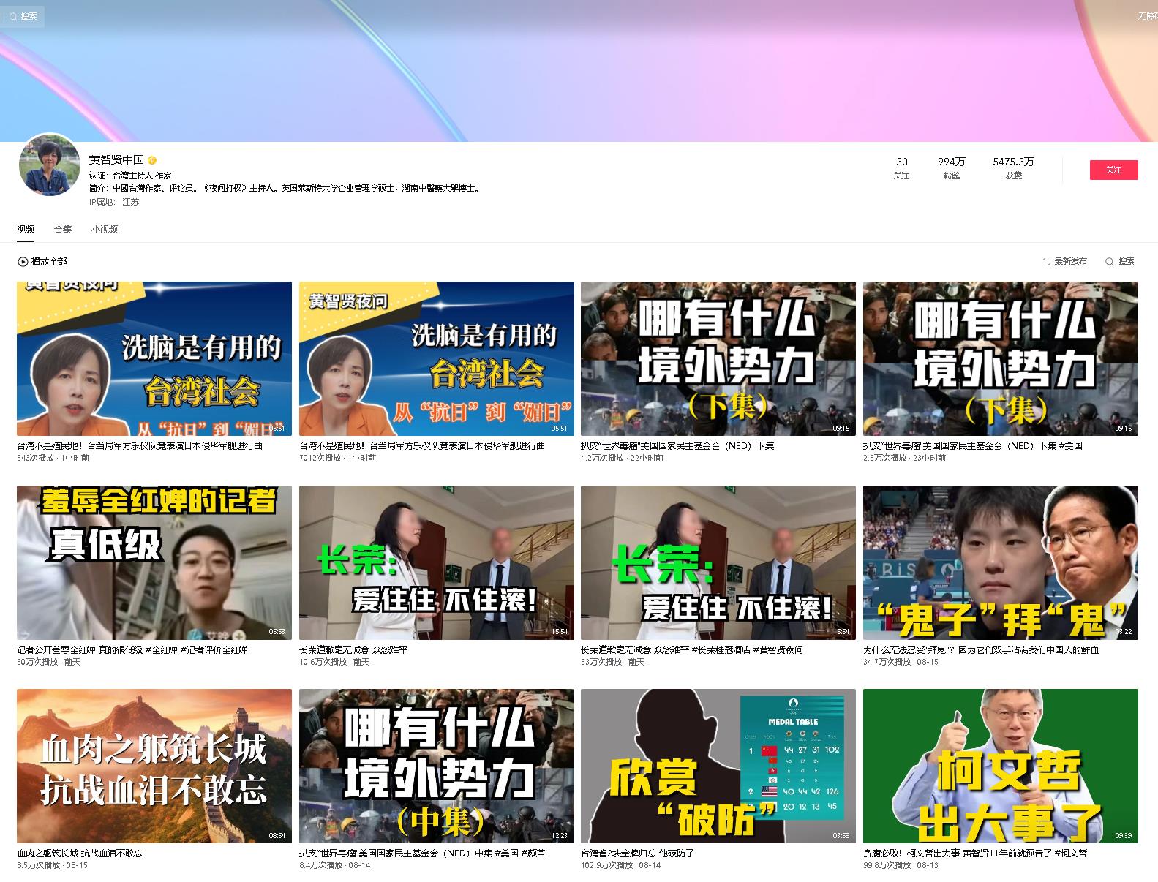Screen dimensions: 1158x882
Task: Open the 最新发布 sort dropdown
Action: coord(1070,261)
